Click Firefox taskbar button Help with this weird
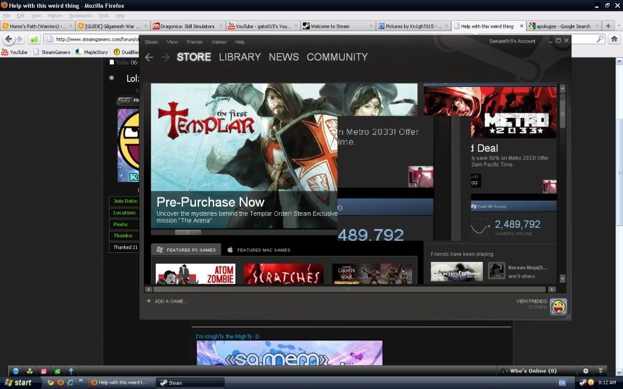The image size is (623, 389). 120,383
